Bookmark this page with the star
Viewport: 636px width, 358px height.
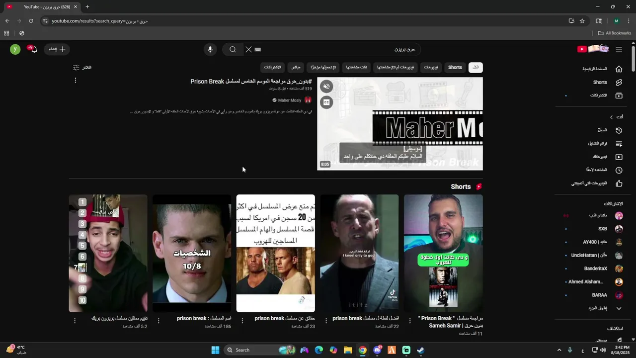tap(582, 21)
